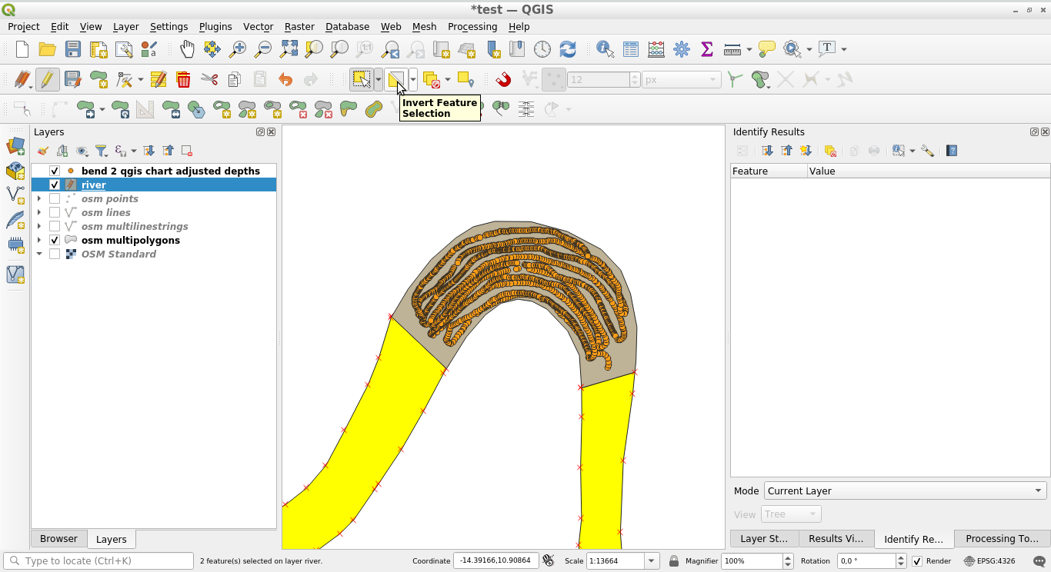Image resolution: width=1051 pixels, height=572 pixels.
Task: Open the px units dropdown
Action: (681, 79)
